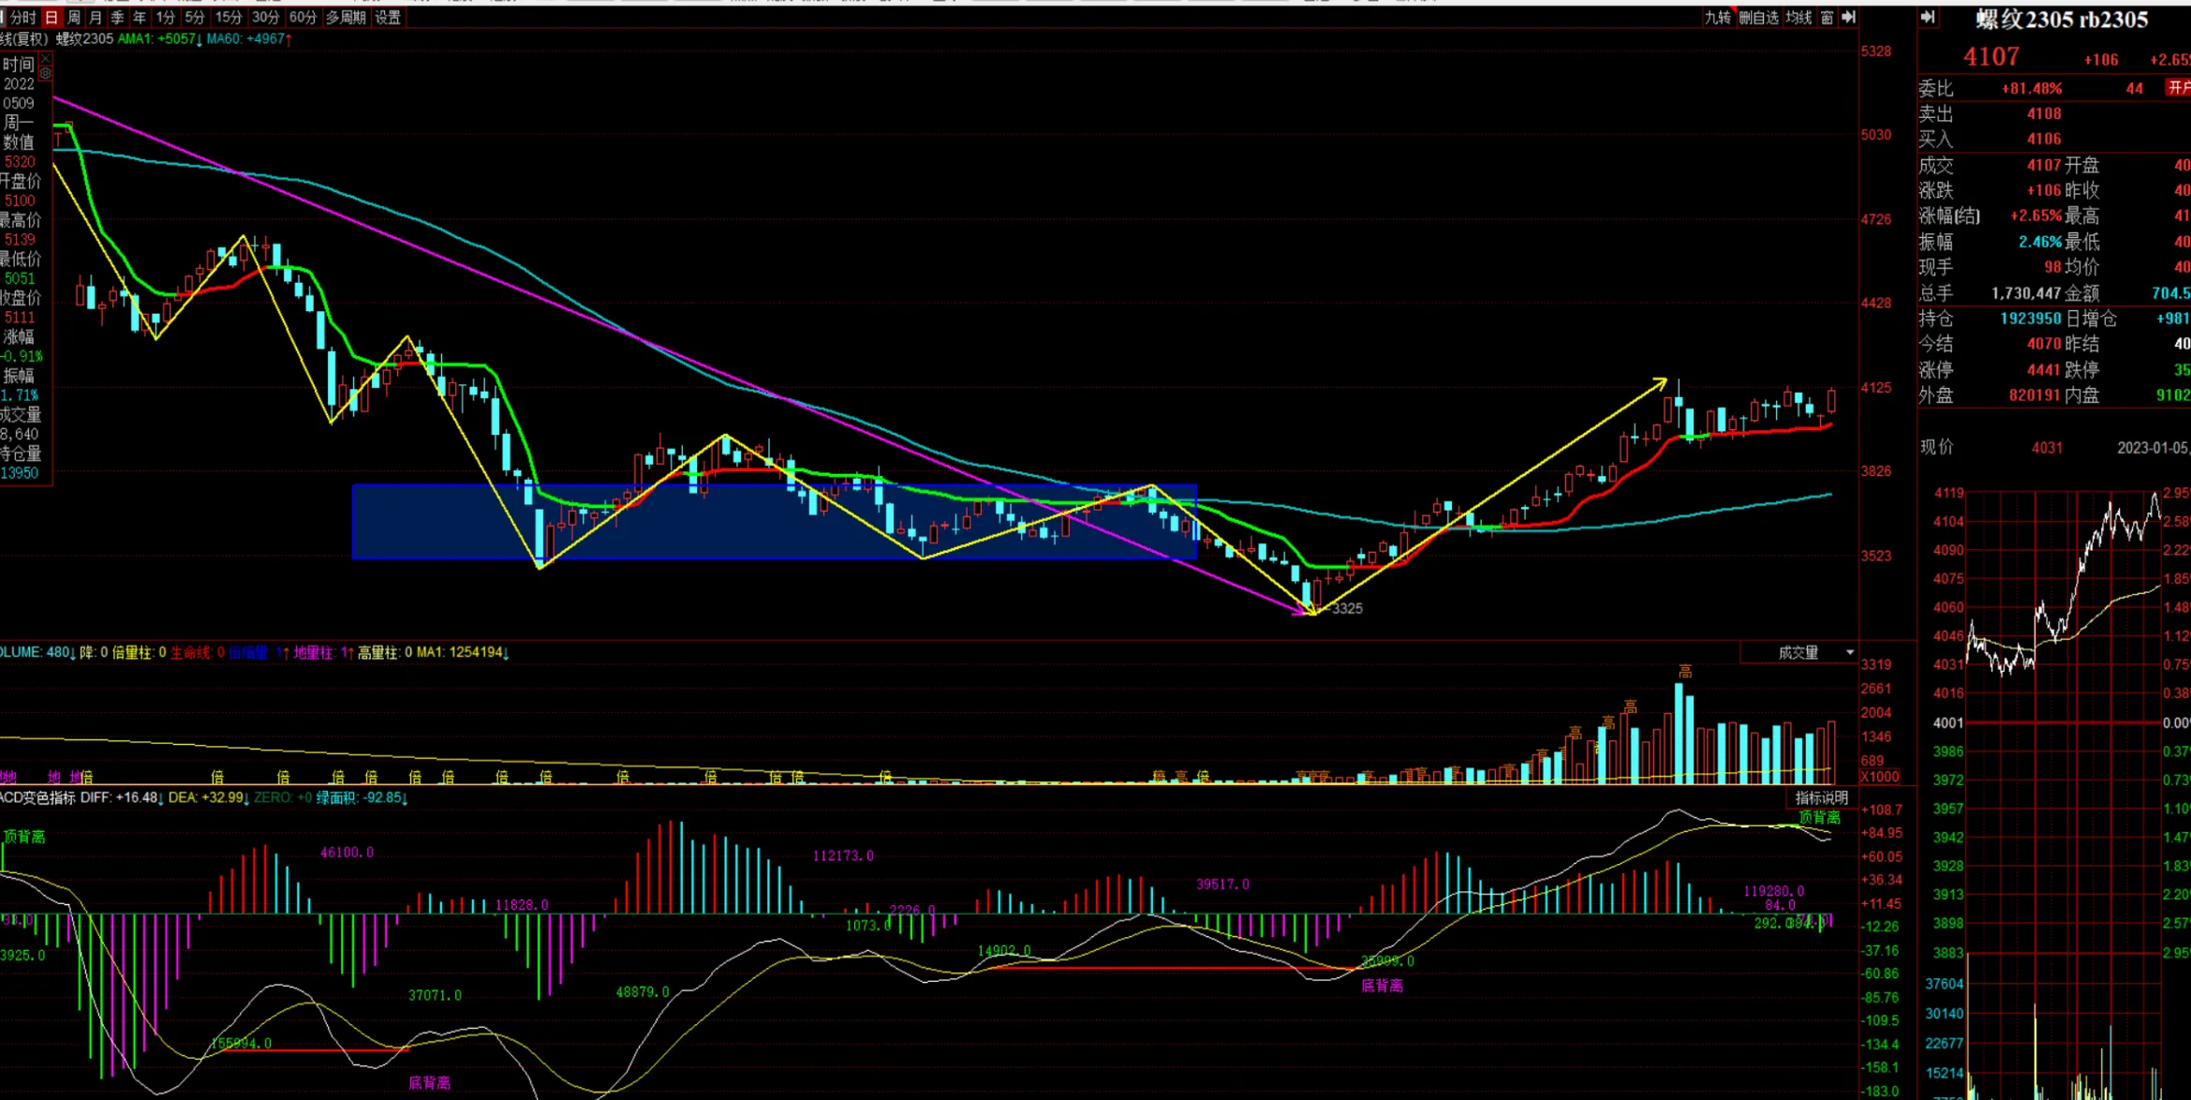Select the 周 weekly period tab
The width and height of the screenshot is (2191, 1100).
(74, 17)
